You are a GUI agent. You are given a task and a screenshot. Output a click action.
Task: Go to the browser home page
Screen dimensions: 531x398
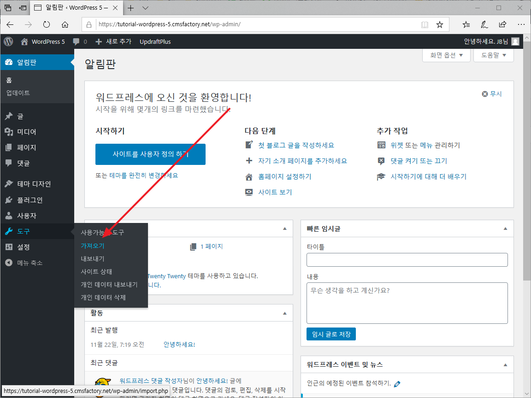[x=65, y=24]
